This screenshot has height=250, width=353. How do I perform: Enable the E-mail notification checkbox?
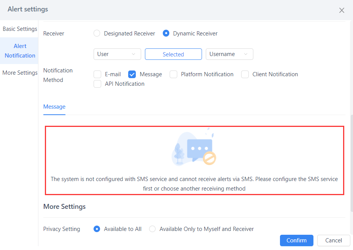coord(97,74)
